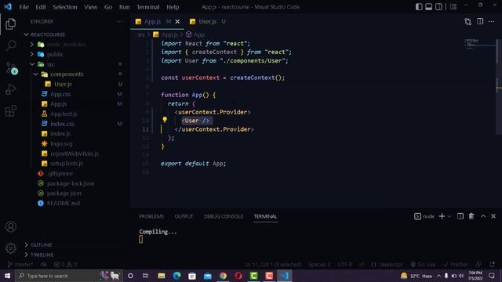Viewport: 502px width, 282px height.
Task: Open the Windows Start menu
Action: point(7,276)
